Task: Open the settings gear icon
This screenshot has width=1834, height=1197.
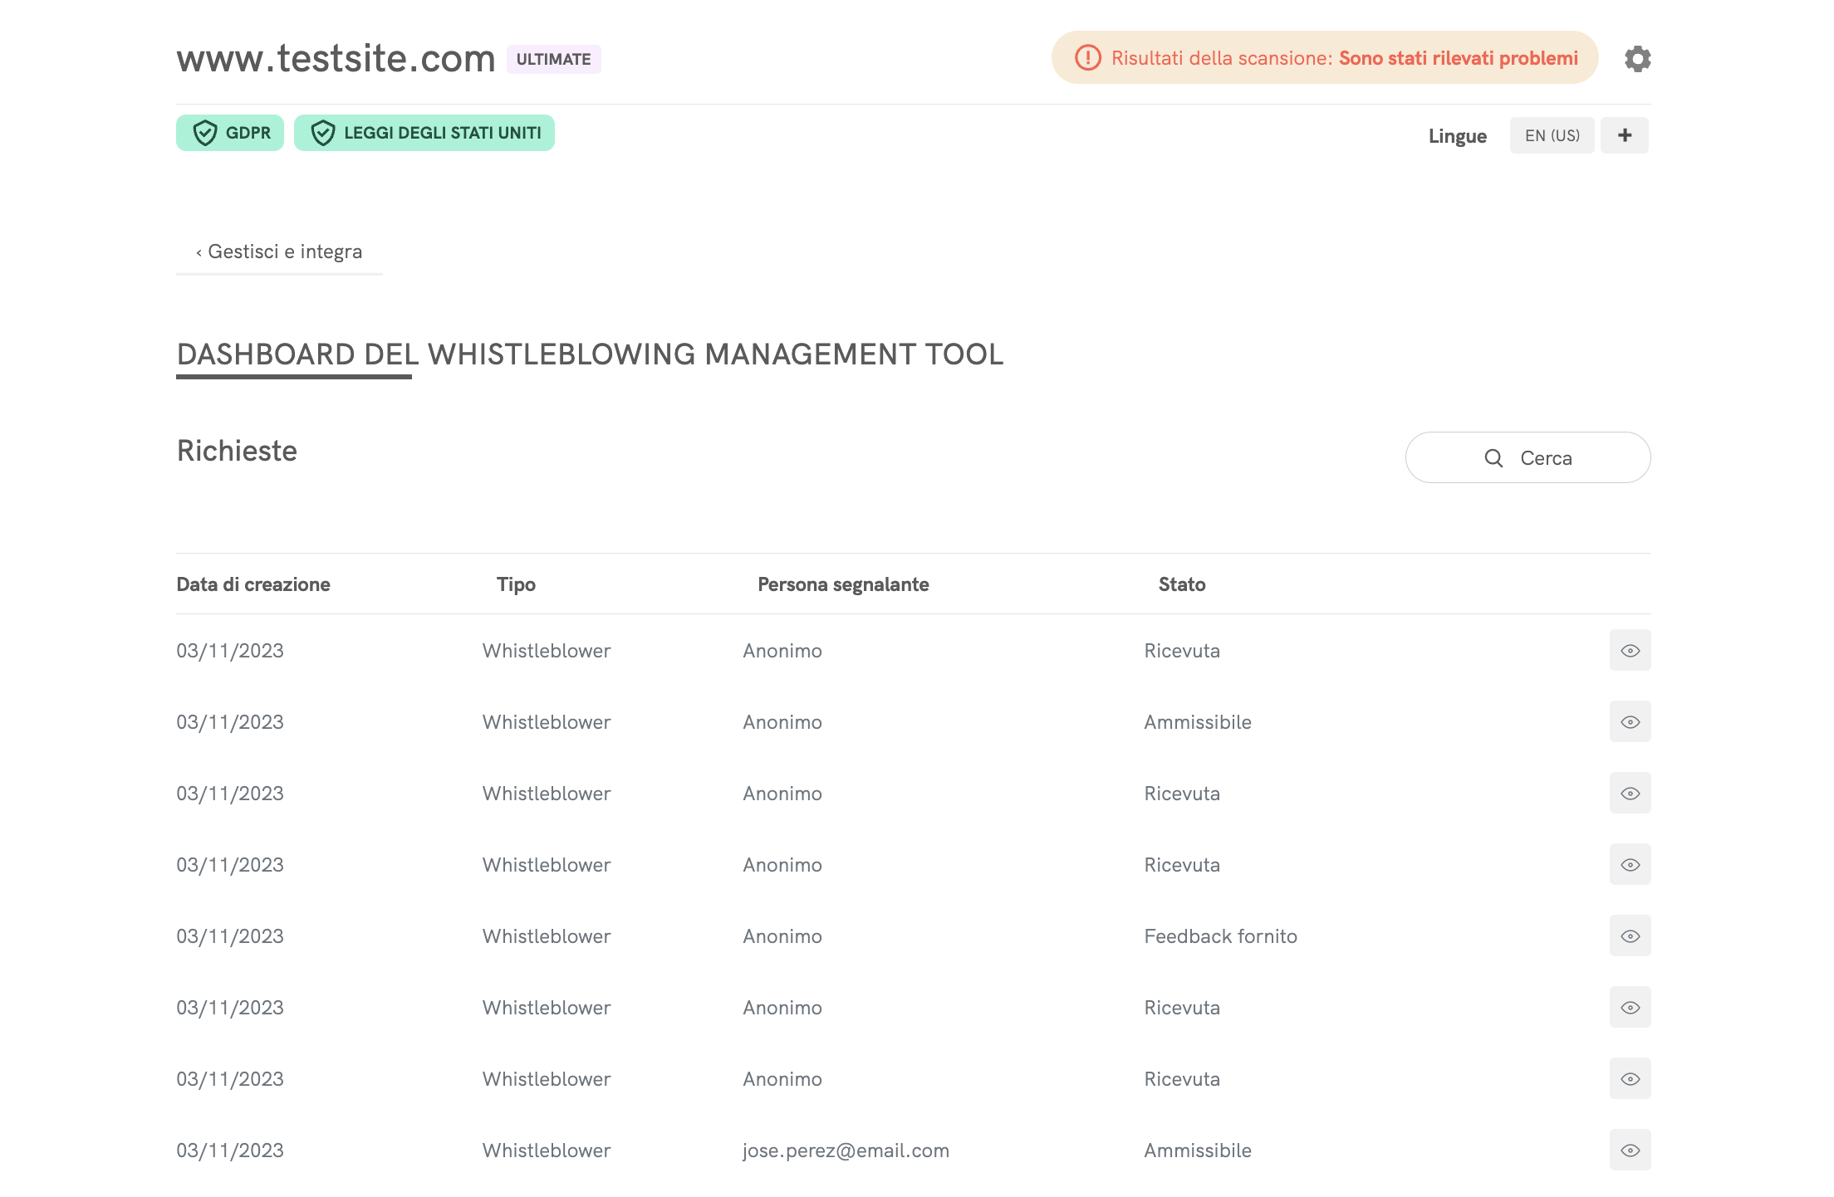Action: [1637, 59]
